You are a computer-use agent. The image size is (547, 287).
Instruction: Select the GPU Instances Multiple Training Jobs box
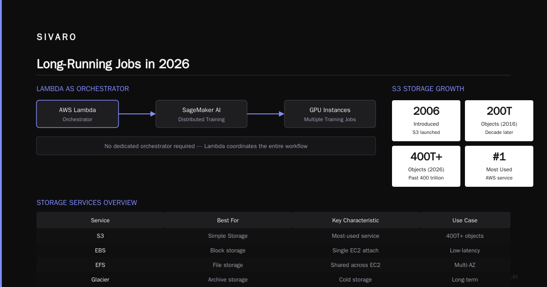coord(330,114)
